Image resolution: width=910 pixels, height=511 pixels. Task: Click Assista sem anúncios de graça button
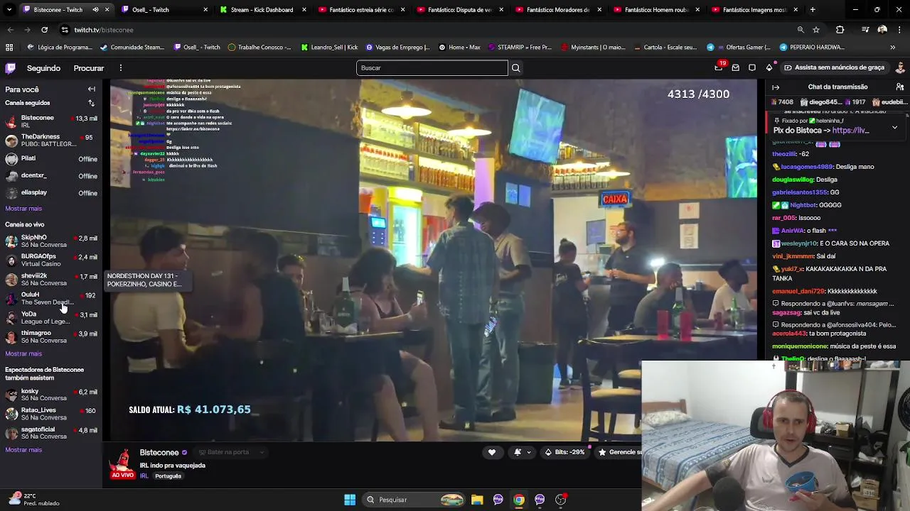[x=834, y=68]
